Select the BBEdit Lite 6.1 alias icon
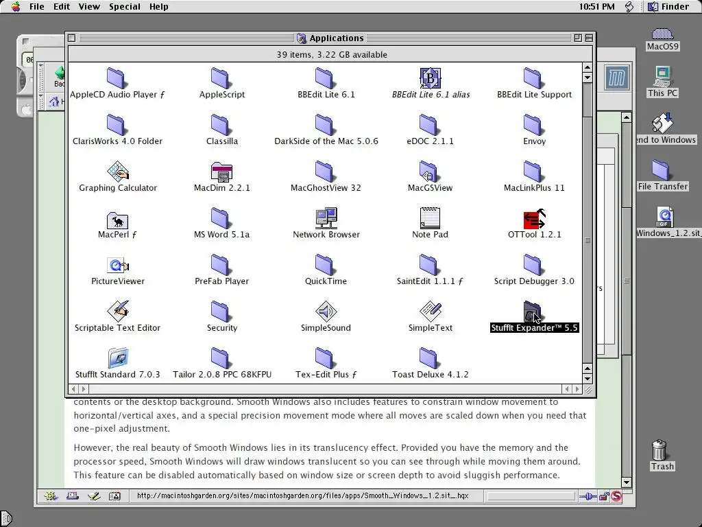This screenshot has width=702, height=527. [430, 78]
